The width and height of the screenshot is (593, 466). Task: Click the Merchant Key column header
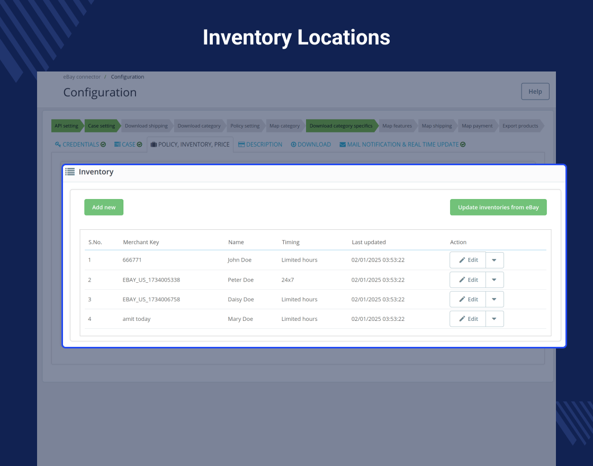pos(141,242)
